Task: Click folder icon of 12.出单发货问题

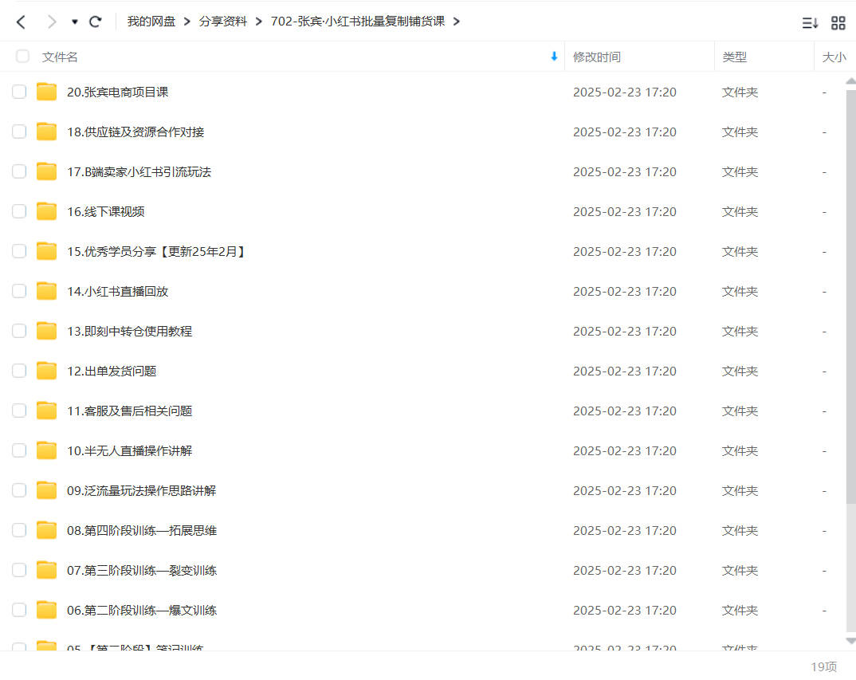Action: pyautogui.click(x=46, y=371)
